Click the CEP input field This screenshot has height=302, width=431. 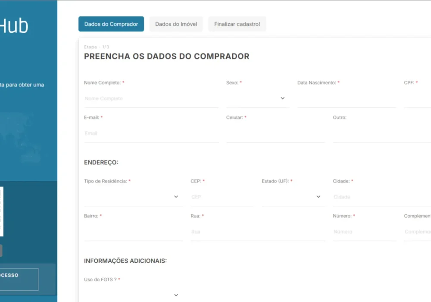(x=222, y=197)
